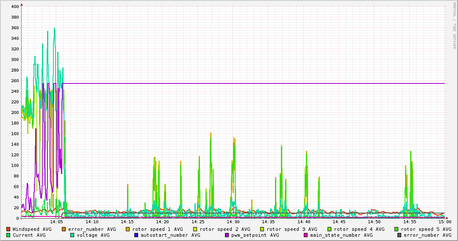Click the 15:00 time axis label
The height and width of the screenshot is (241, 458).
pos(444,222)
